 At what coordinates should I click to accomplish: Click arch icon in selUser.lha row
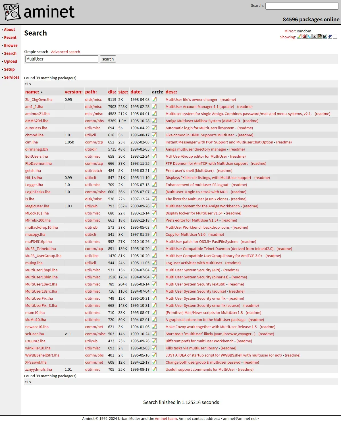coord(154,334)
